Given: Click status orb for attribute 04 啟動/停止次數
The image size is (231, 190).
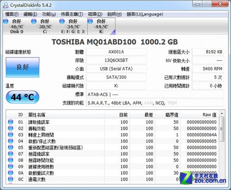Looking at the screenshot, I should tap(11, 141).
